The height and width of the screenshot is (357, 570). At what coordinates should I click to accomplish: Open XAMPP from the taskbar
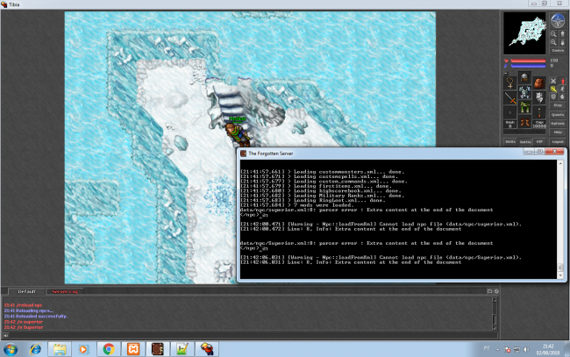click(133, 349)
